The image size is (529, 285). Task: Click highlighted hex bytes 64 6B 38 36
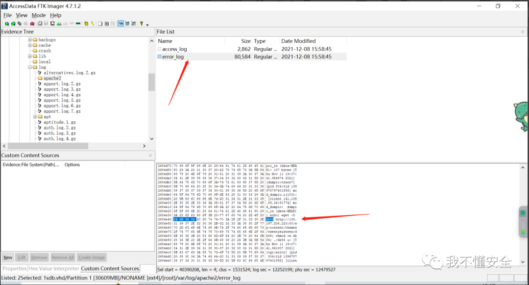pyautogui.click(x=184, y=219)
